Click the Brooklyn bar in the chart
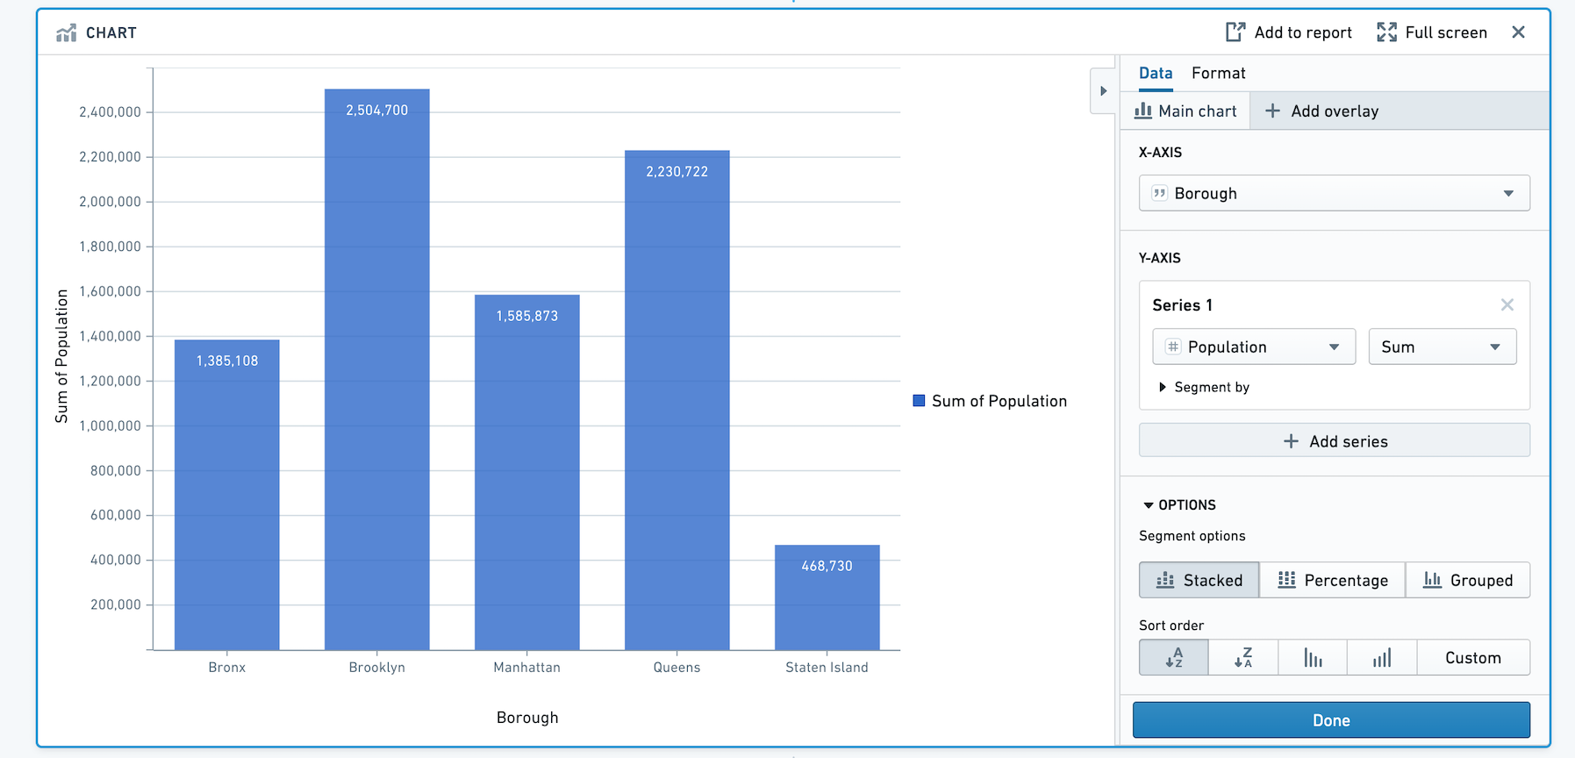The height and width of the screenshot is (758, 1575). (377, 369)
